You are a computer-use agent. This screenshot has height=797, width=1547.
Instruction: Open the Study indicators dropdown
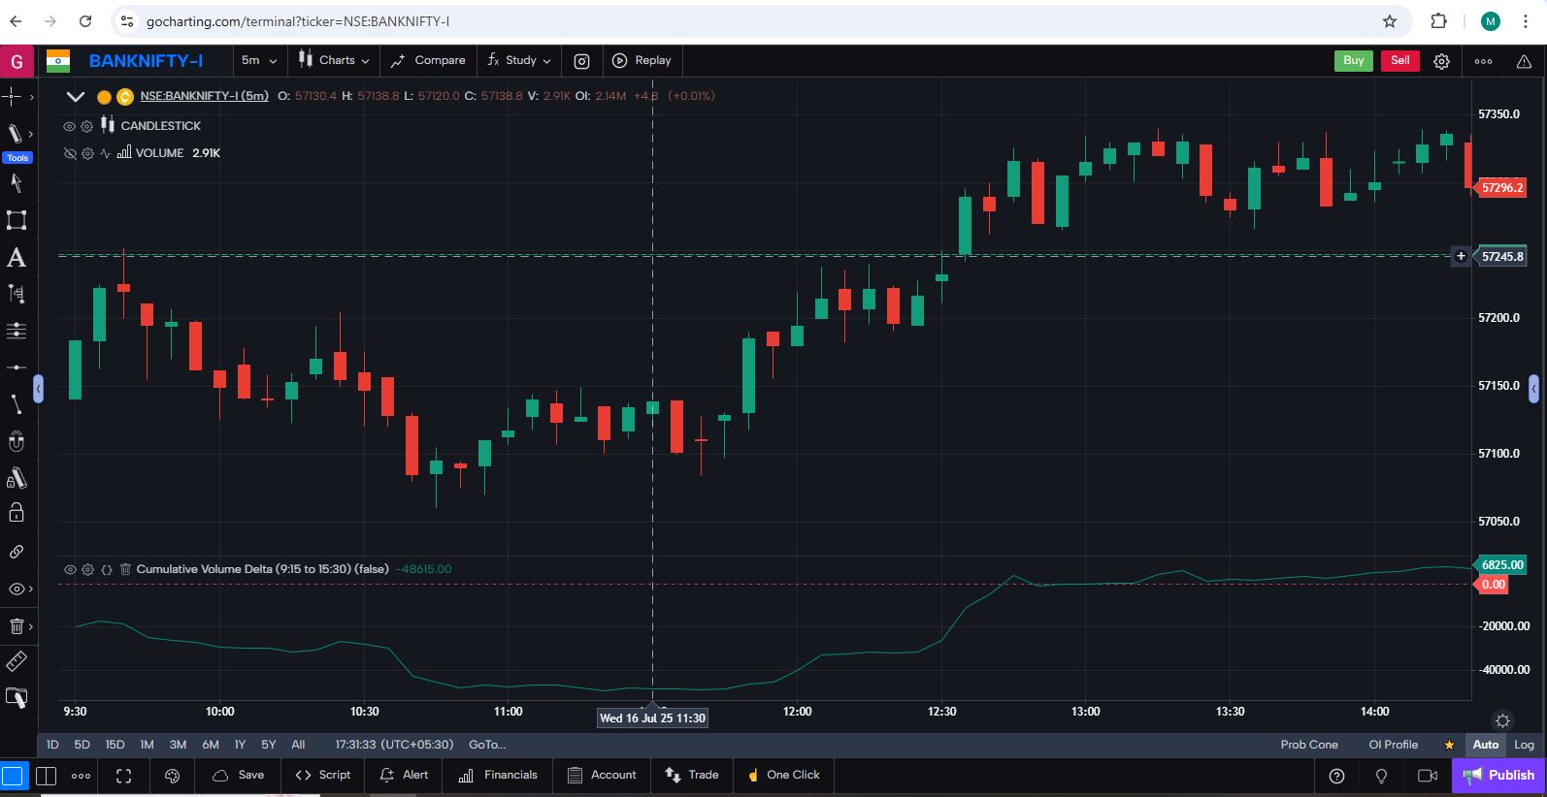519,60
